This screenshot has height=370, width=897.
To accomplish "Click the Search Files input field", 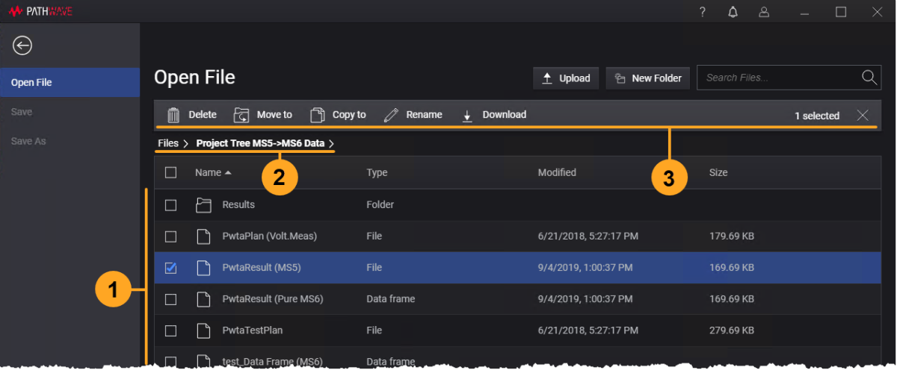I will pos(777,78).
